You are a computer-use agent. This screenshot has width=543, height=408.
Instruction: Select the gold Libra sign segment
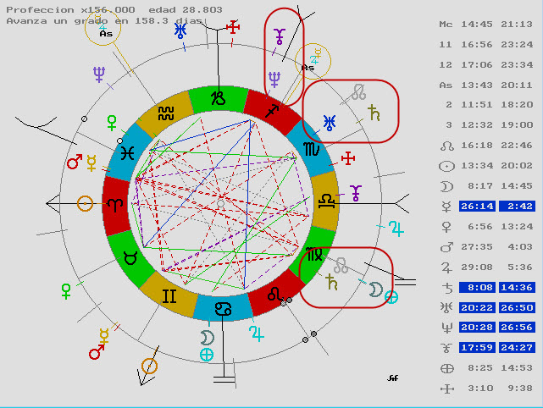(324, 202)
